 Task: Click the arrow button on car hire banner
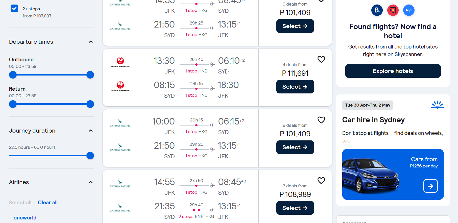(430, 186)
